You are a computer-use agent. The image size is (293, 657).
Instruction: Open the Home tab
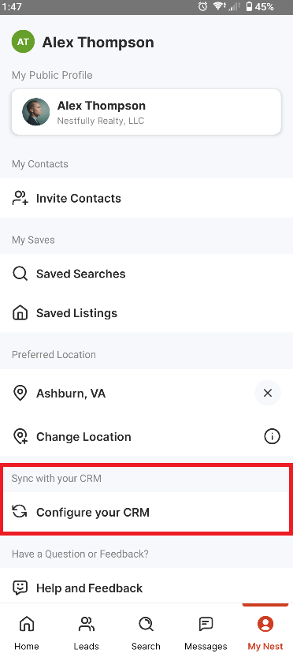point(27,633)
